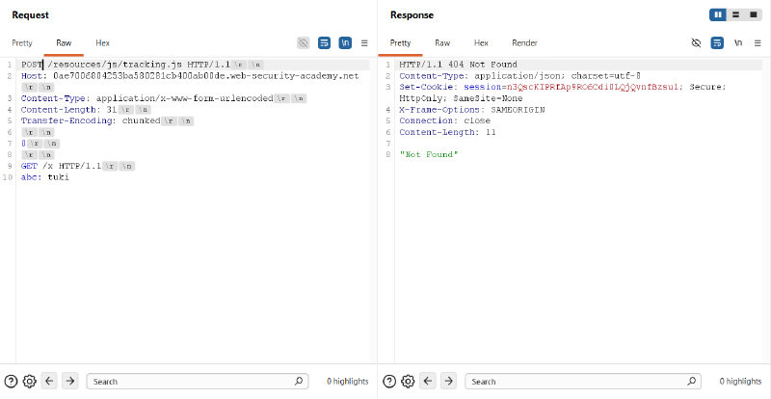
Task: Click Transfer-Encoding: chunked header
Action: (x=91, y=121)
